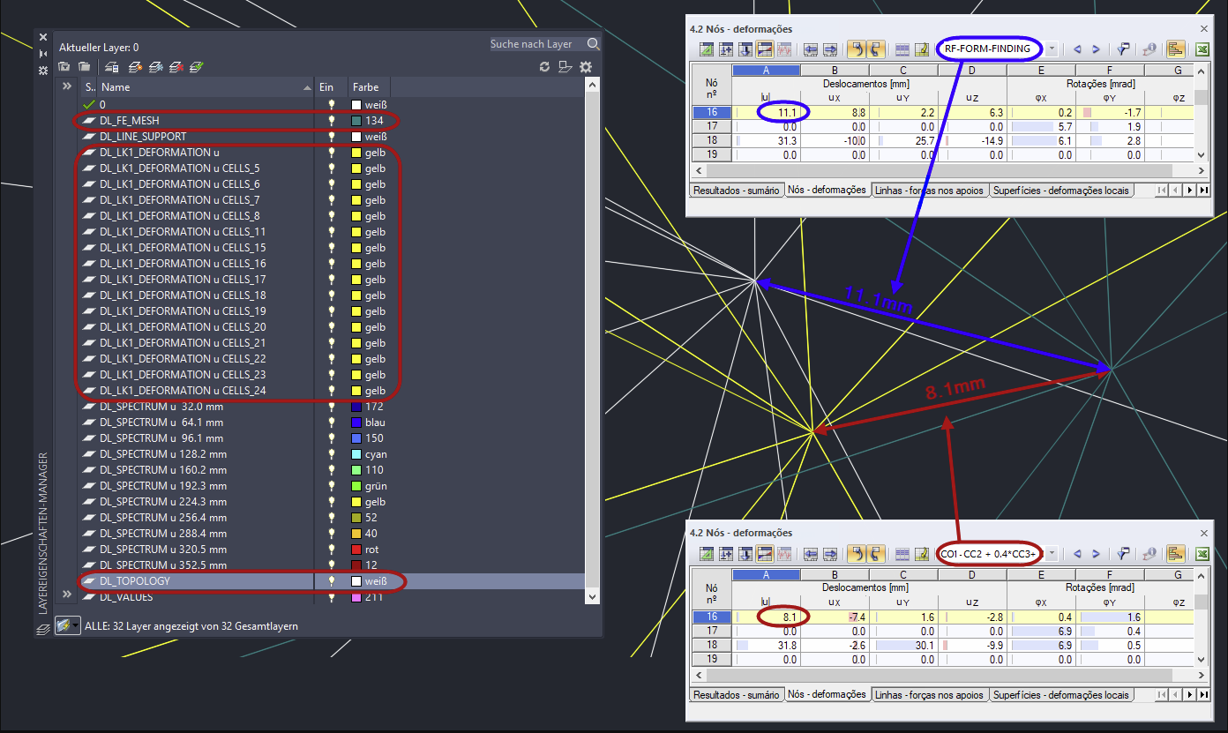
Task: Click the layer list vertical scrollbar down arrow
Action: (x=593, y=596)
